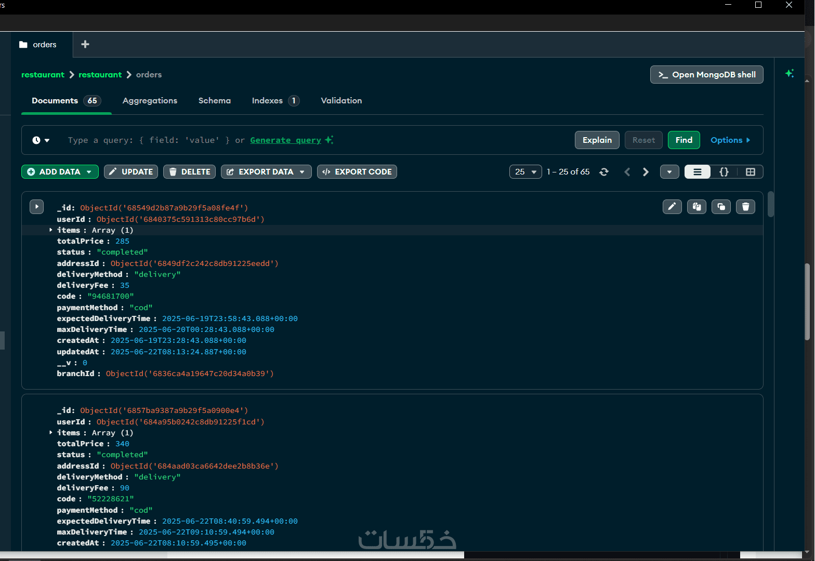Open a new tab with plus icon
The image size is (815, 561).
85,45
